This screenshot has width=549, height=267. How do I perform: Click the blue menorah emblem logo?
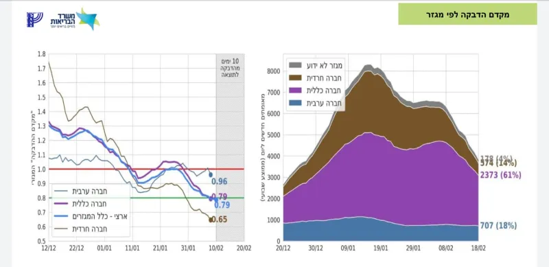(35, 20)
